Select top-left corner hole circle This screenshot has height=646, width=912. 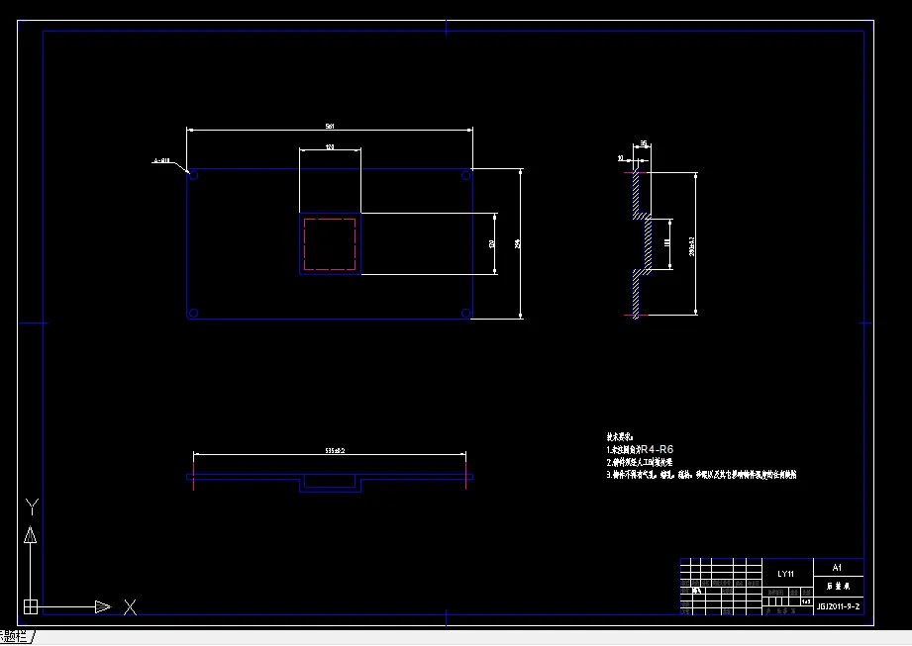(194, 175)
